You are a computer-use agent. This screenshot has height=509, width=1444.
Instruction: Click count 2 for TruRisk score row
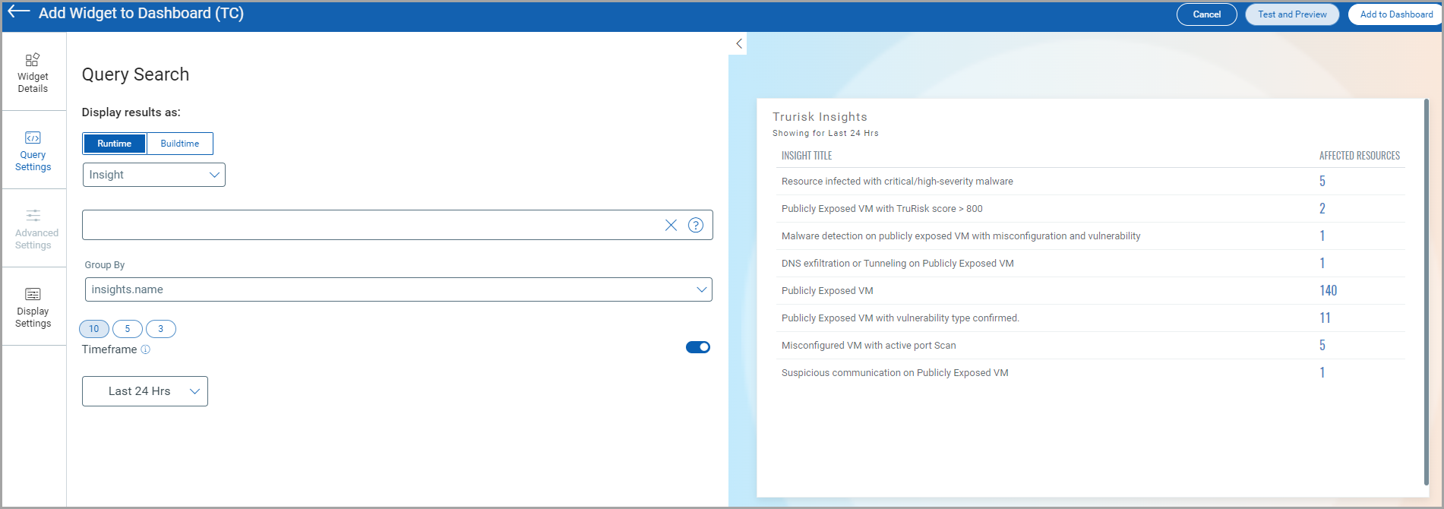point(1322,209)
